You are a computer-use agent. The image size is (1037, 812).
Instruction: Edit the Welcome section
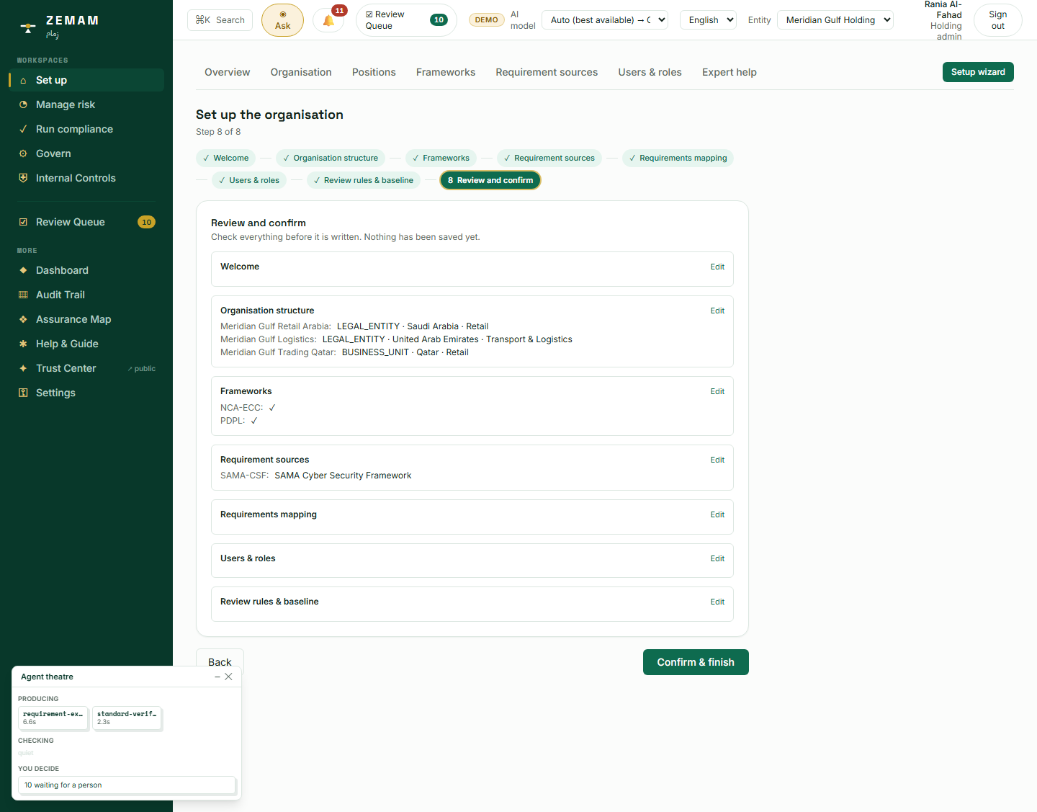(x=717, y=267)
